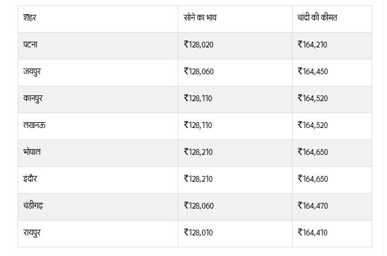Image resolution: width=387 pixels, height=256 pixels.
Task: Select the चंडीगढ़ city cell
Action: pos(33,206)
